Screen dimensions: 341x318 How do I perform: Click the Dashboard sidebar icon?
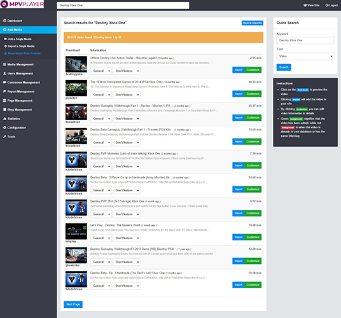pyautogui.click(x=4, y=20)
